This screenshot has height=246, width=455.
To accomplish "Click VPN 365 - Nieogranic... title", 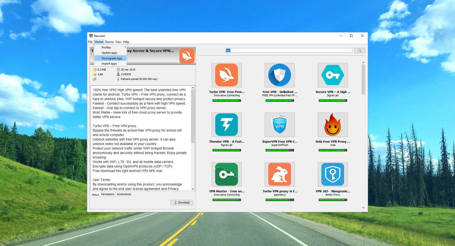I will click(x=333, y=191).
